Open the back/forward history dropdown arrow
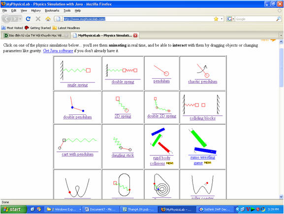 tap(20, 19)
